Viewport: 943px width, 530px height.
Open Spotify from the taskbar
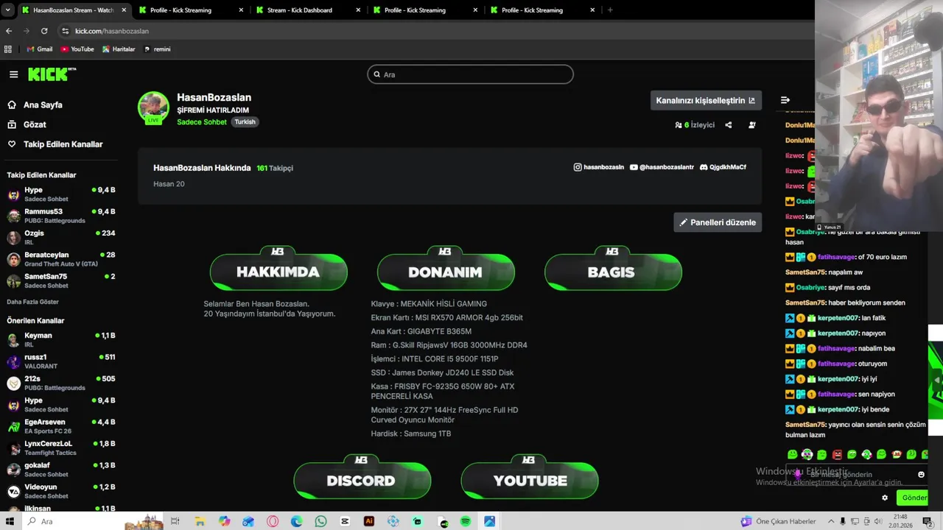tap(466, 521)
